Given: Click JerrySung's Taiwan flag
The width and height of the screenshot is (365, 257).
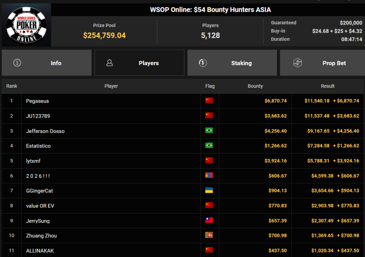Looking at the screenshot, I should click(209, 220).
